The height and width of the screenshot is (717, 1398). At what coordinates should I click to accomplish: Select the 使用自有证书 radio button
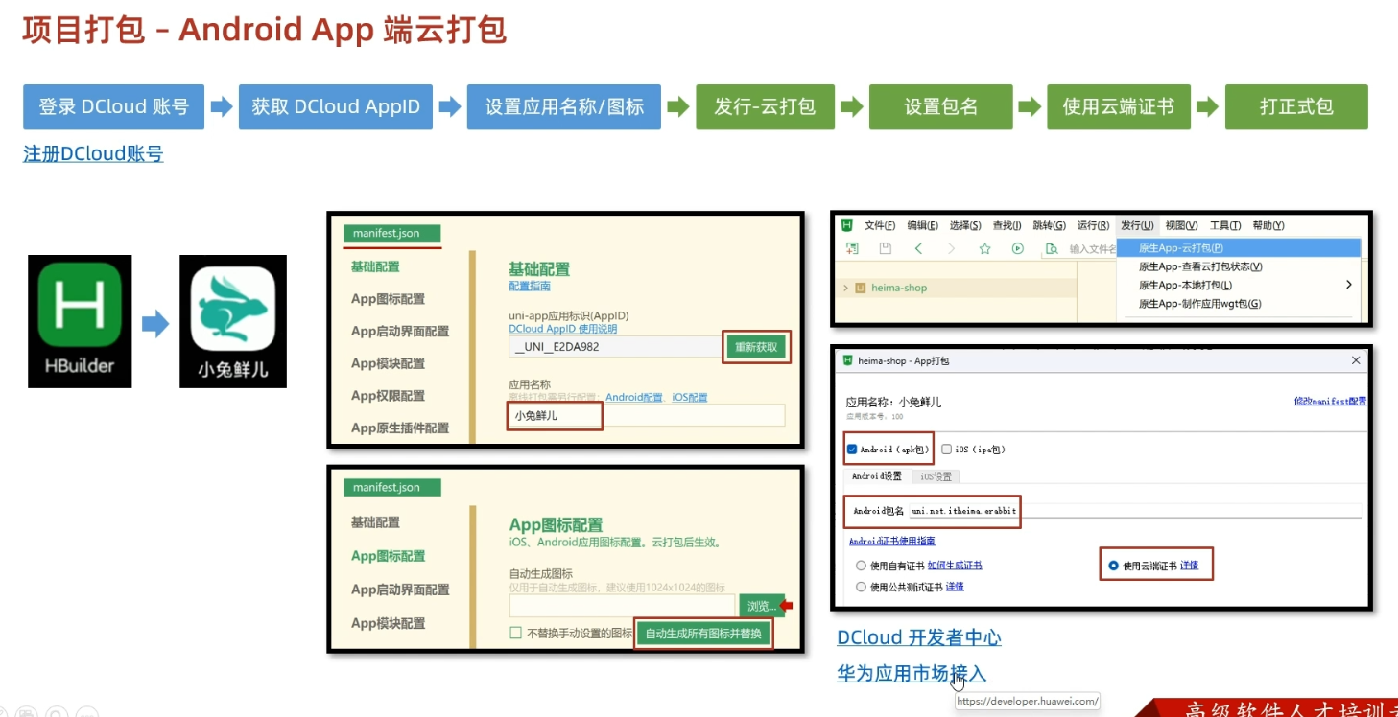(x=861, y=566)
